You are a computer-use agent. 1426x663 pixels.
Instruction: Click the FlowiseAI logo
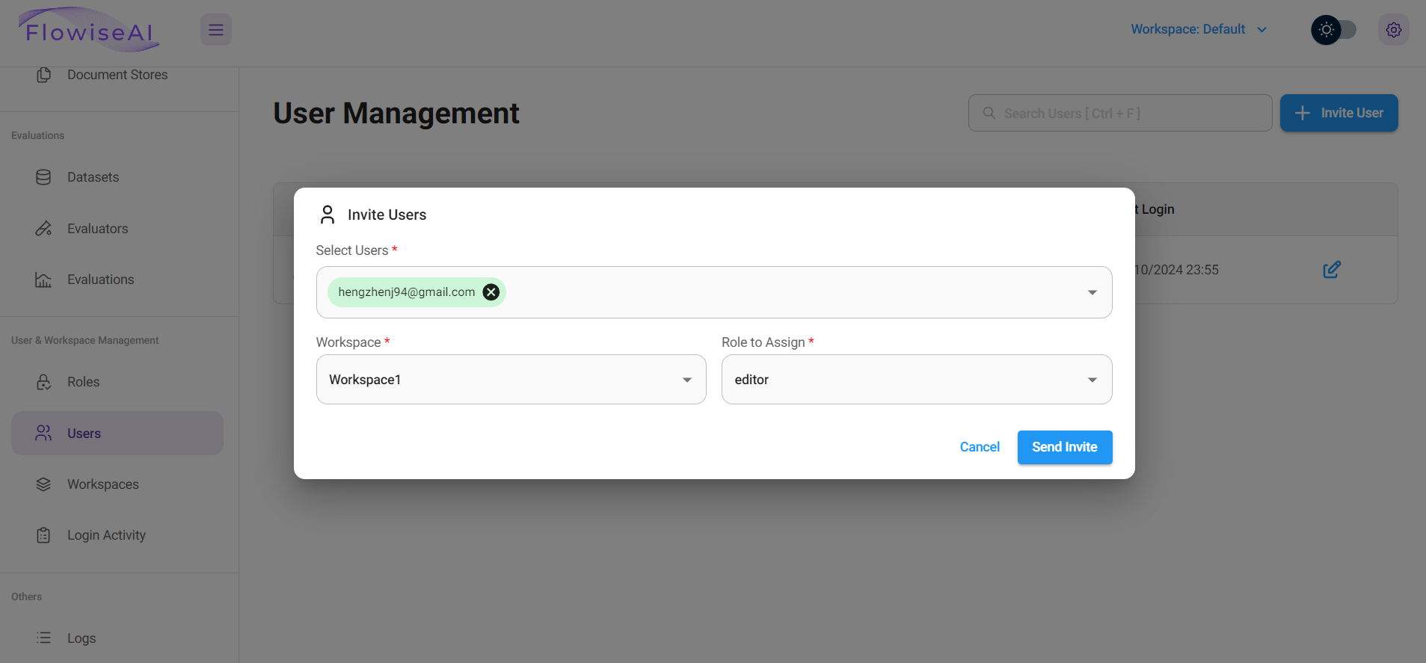click(x=89, y=31)
